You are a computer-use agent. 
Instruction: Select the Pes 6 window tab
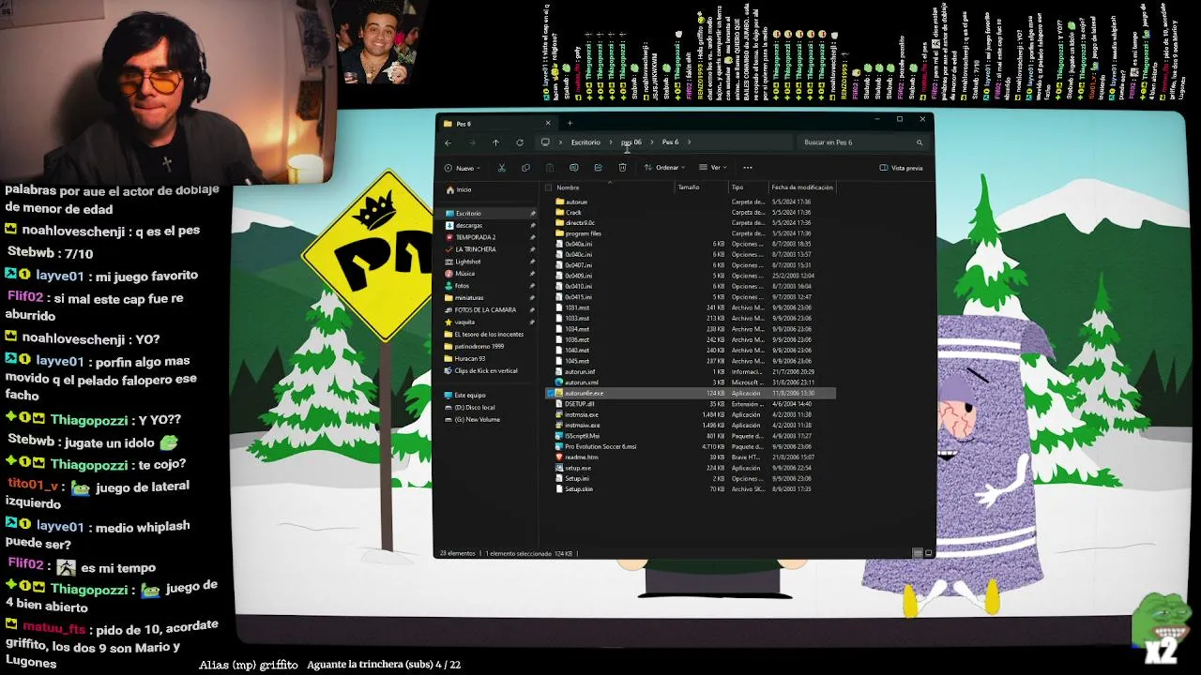[x=497, y=123]
